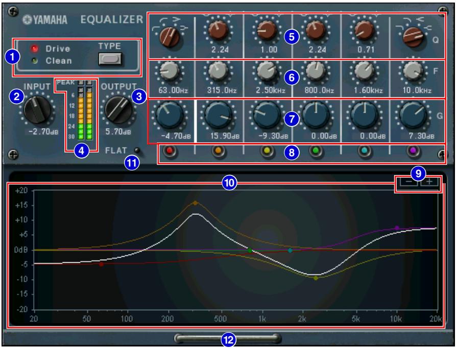The height and width of the screenshot is (348, 456).
Task: Click the -4.70dB gain knob
Action: coord(170,116)
